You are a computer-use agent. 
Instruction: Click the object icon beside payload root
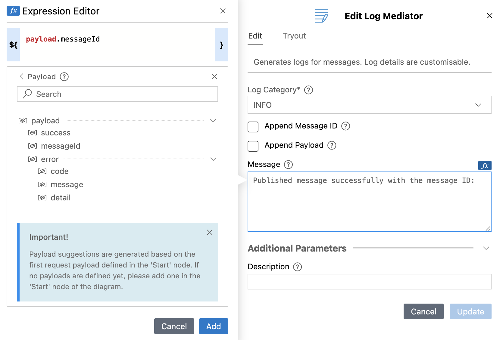[x=23, y=121]
